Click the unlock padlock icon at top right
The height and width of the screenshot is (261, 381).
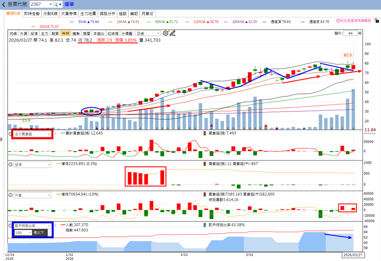click(x=377, y=21)
